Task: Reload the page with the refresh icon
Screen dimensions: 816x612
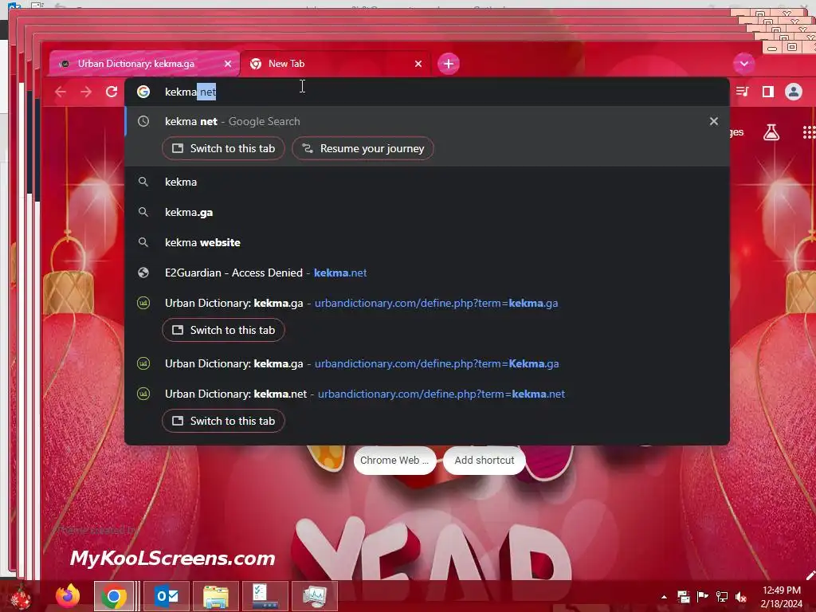Action: click(112, 92)
